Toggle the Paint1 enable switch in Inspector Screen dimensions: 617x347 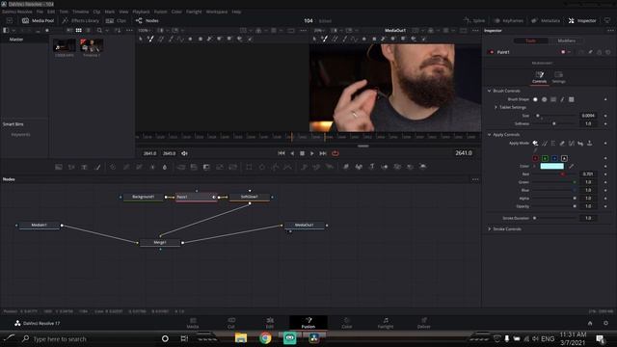pyautogui.click(x=492, y=52)
